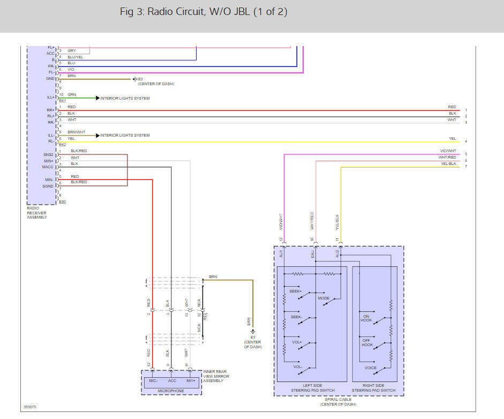The image size is (504, 419).
Task: Click the diagram number '393675'
Action: pos(30,407)
